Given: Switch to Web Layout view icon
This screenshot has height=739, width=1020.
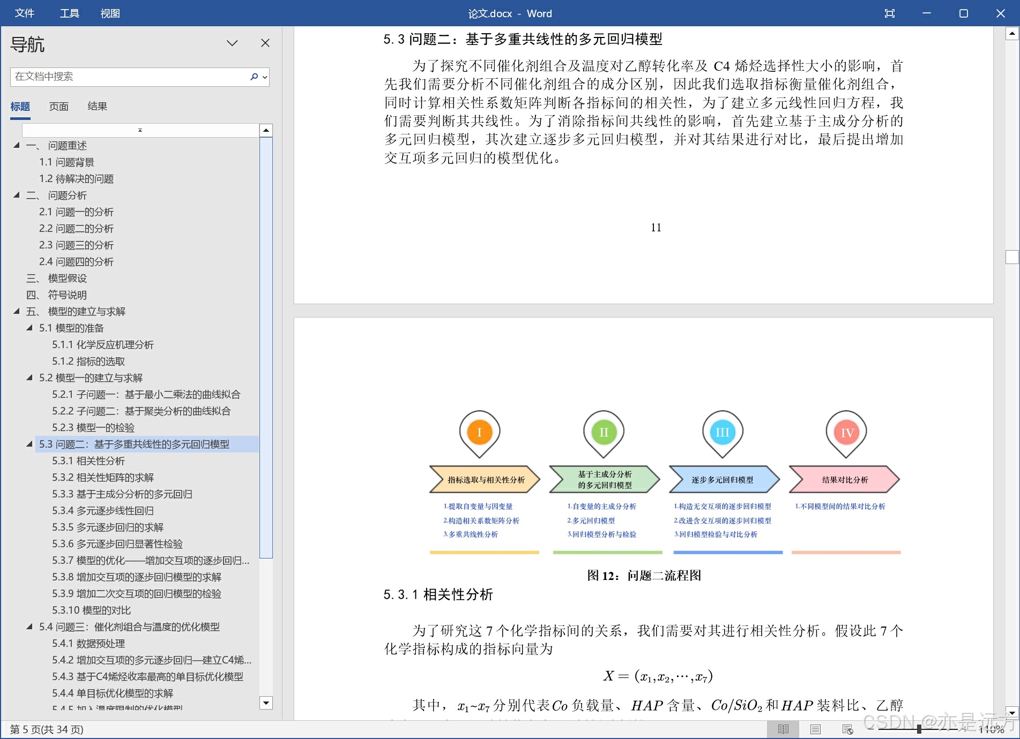Looking at the screenshot, I should 847,729.
